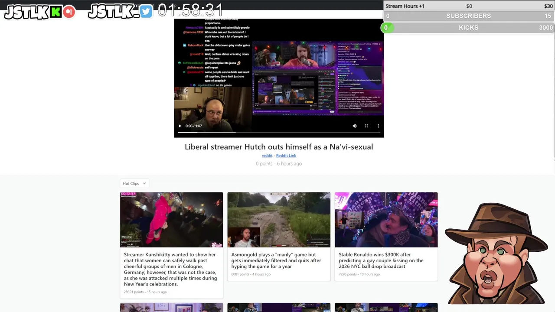This screenshot has height=312, width=555.
Task: Click the '6081 points - 4 hours ago' text
Action: pos(251,274)
